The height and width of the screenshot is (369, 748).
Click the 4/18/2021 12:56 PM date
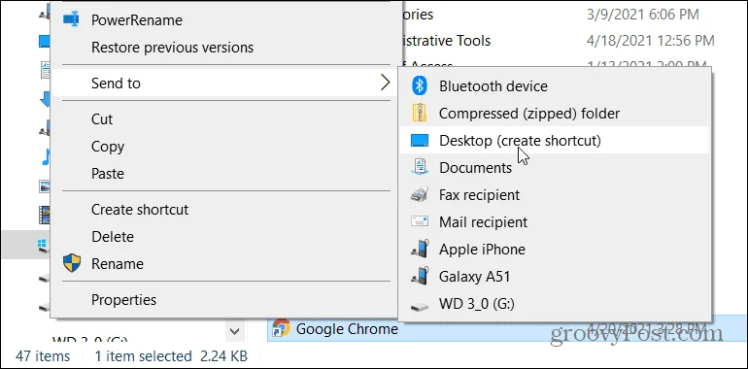pyautogui.click(x=650, y=41)
